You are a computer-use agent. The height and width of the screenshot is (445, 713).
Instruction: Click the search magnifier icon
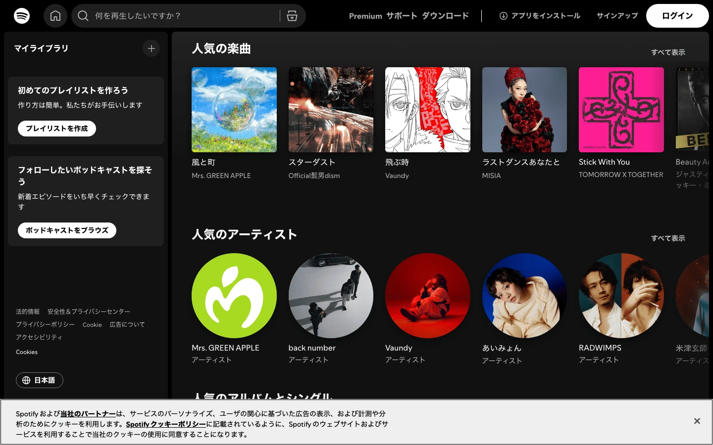pos(83,16)
